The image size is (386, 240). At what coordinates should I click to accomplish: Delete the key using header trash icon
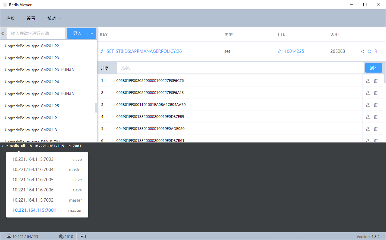375,51
